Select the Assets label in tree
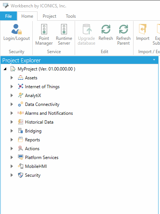 [31, 78]
